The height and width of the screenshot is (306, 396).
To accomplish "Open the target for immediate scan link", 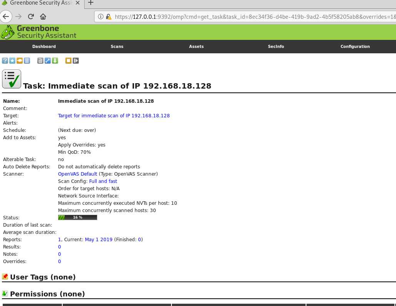I will [x=114, y=115].
